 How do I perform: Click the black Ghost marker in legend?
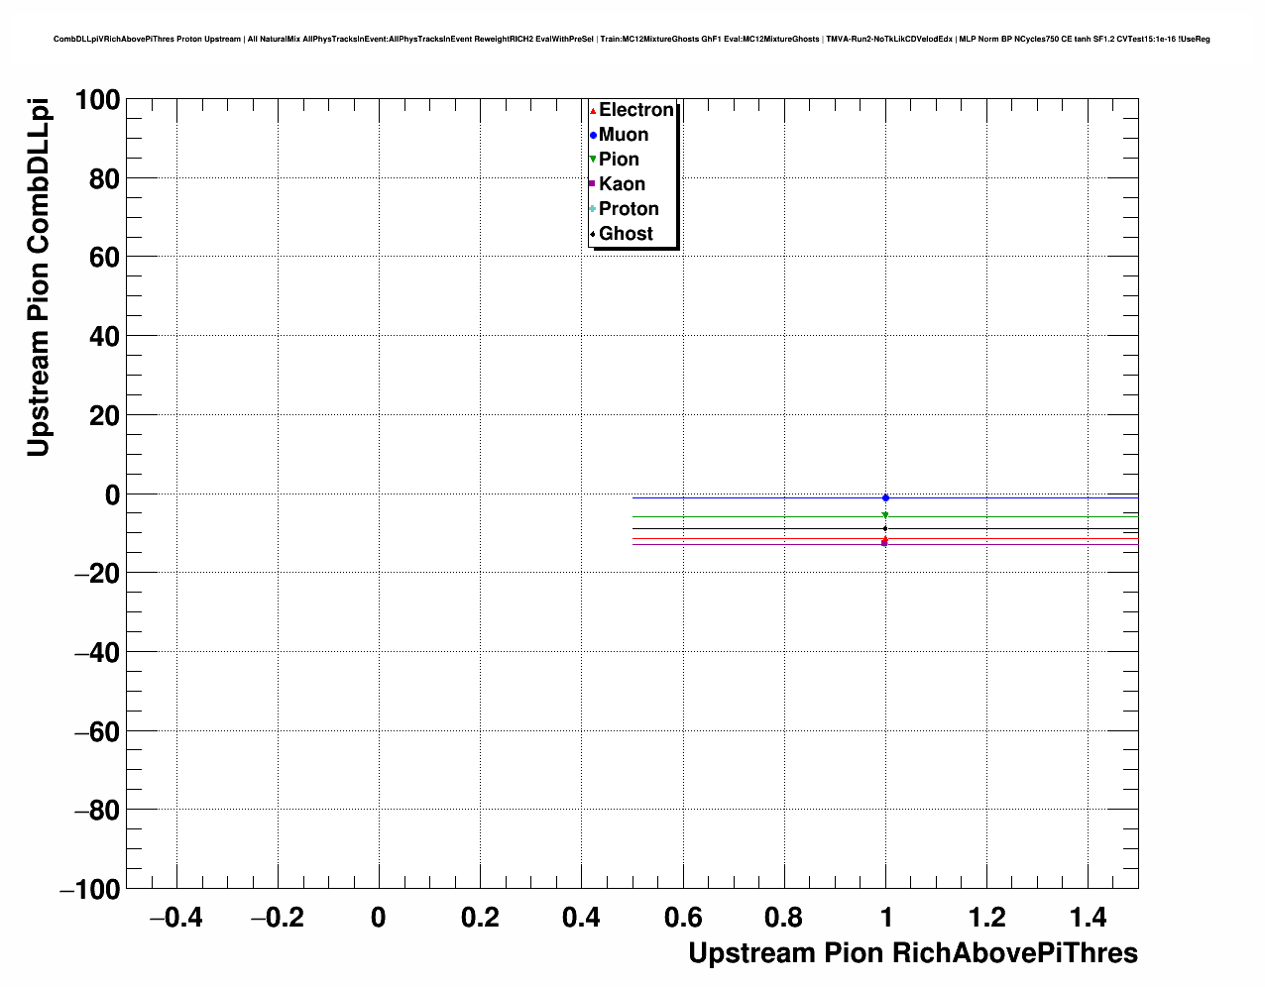(593, 234)
